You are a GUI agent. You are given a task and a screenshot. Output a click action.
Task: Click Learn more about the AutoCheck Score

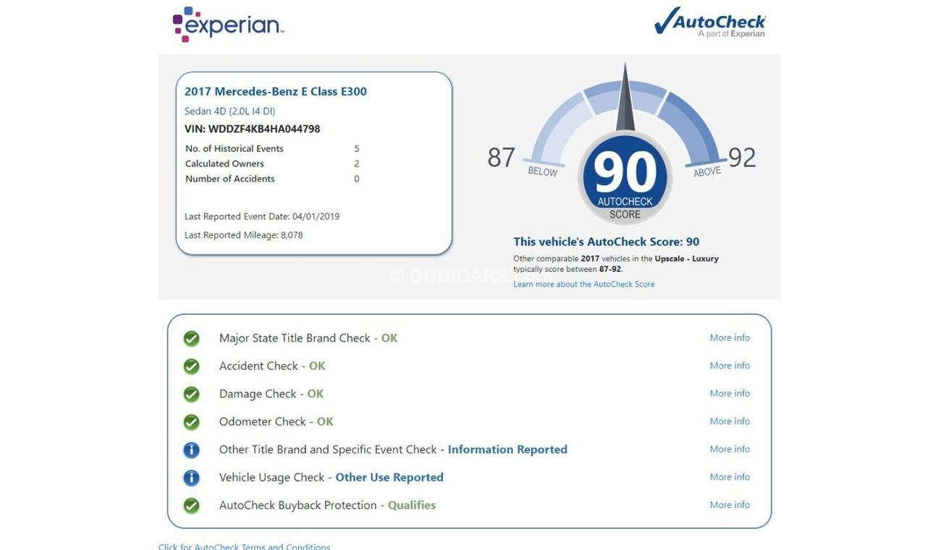583,284
